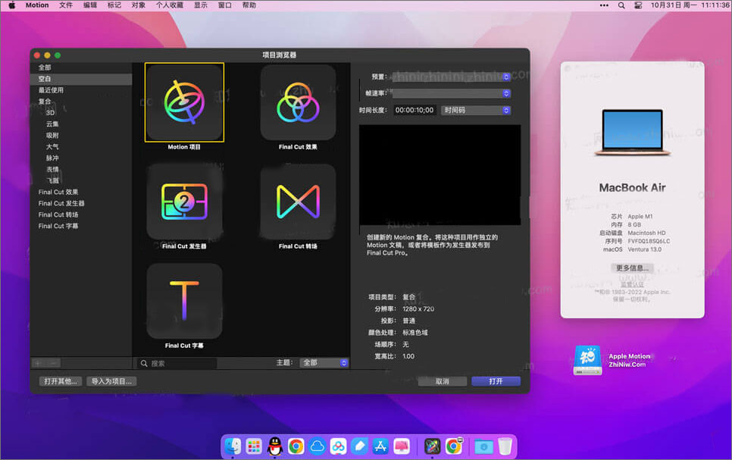Screen dimensions: 732x460
Task: Open QQ penguin app in the Dock
Action: pyautogui.click(x=275, y=446)
